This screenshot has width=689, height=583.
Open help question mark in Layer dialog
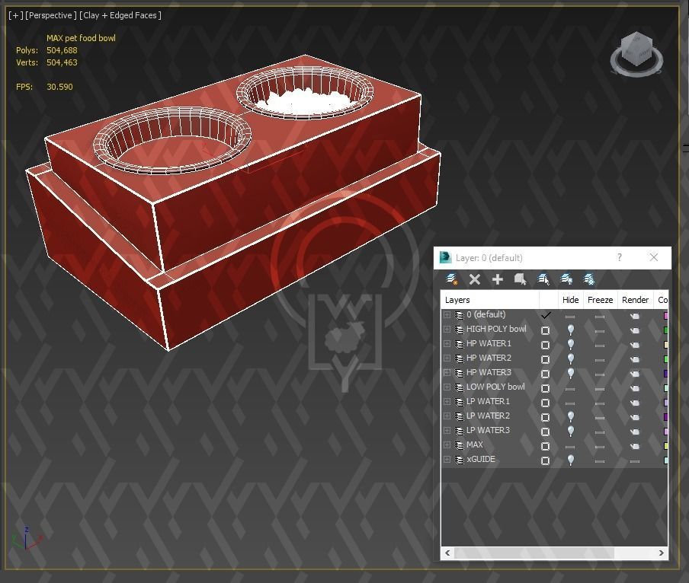(x=620, y=257)
